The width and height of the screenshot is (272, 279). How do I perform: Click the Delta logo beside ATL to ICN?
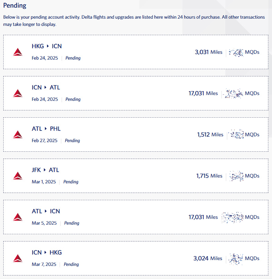18,217
